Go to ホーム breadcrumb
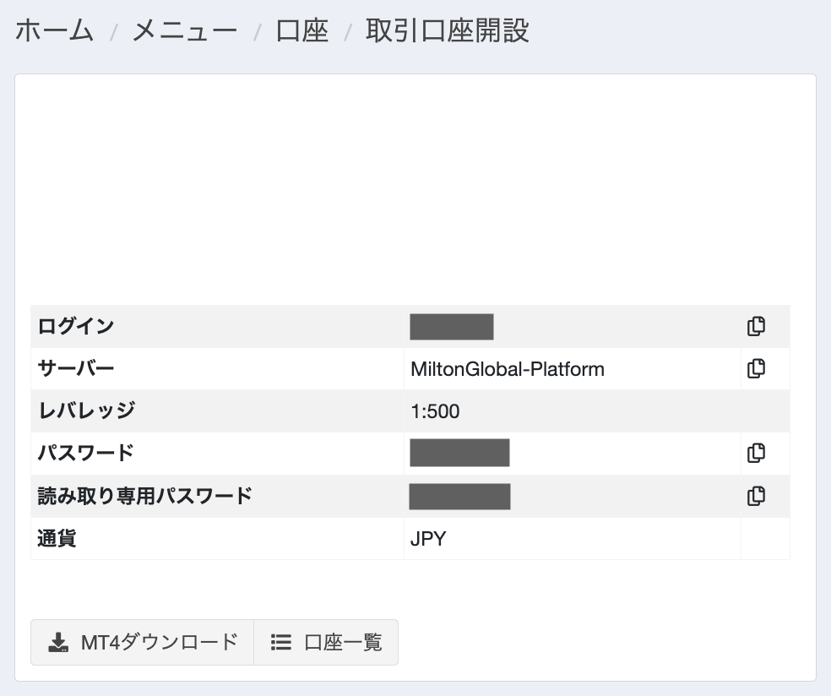This screenshot has width=831, height=696. [54, 30]
